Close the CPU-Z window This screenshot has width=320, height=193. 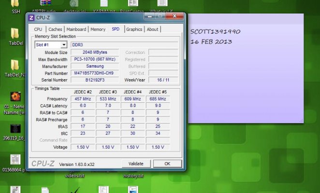[x=175, y=16]
